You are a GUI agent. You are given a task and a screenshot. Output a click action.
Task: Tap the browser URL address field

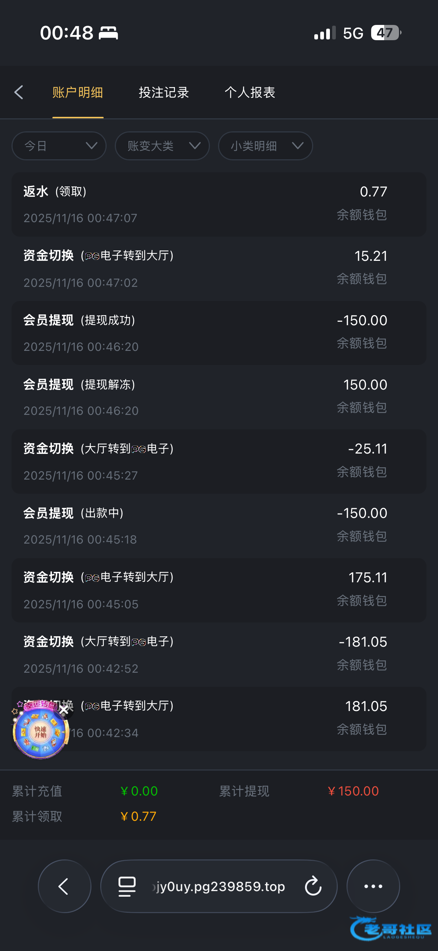(219, 886)
